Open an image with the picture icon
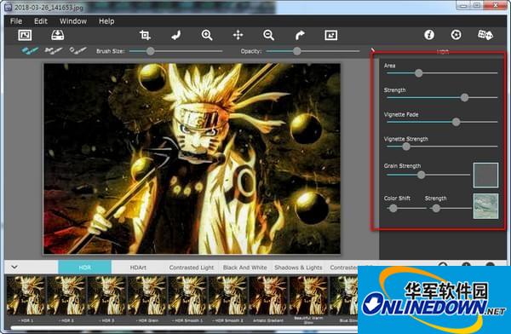Image resolution: width=511 pixels, height=334 pixels. (25, 35)
